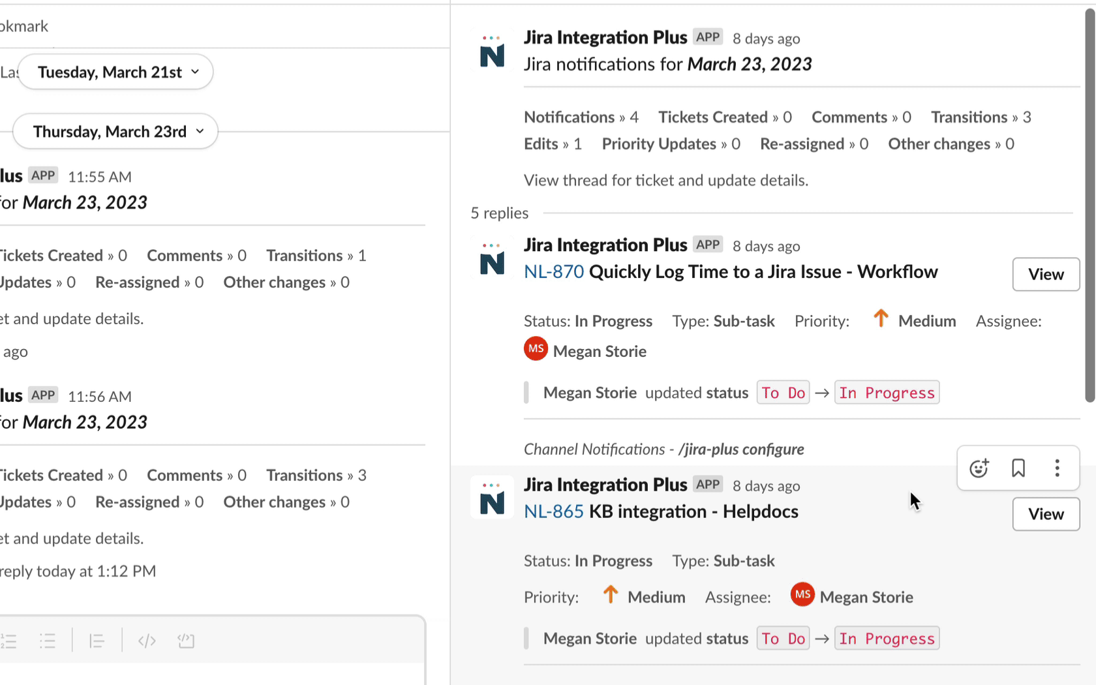Click In Progress status tag in NL-865 update
This screenshot has width=1096, height=685.
[887, 639]
